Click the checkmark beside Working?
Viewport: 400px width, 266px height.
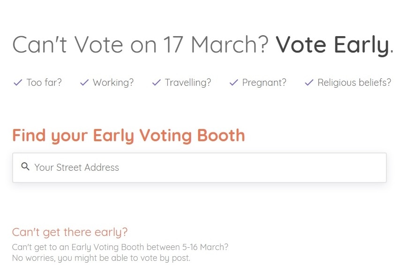[84, 83]
